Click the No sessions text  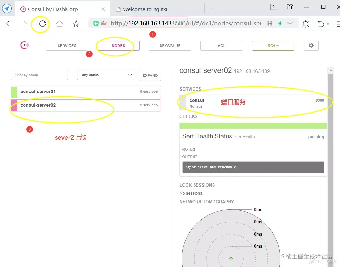coord(191,193)
